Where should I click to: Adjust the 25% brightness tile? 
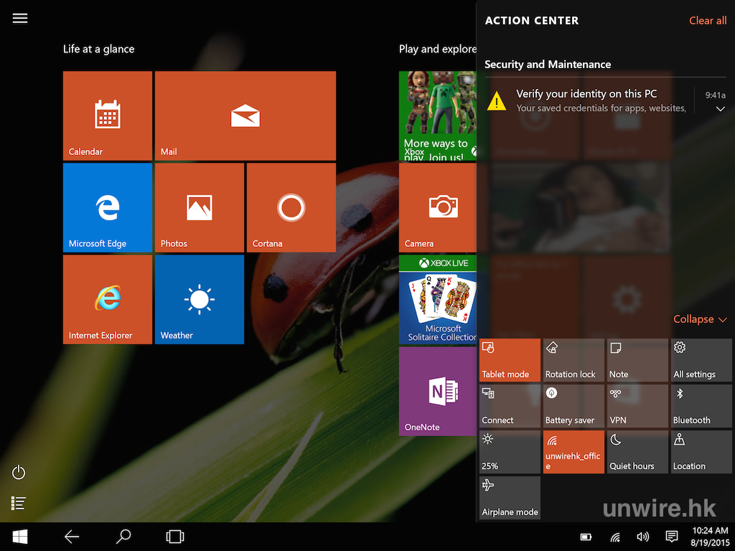coord(510,452)
